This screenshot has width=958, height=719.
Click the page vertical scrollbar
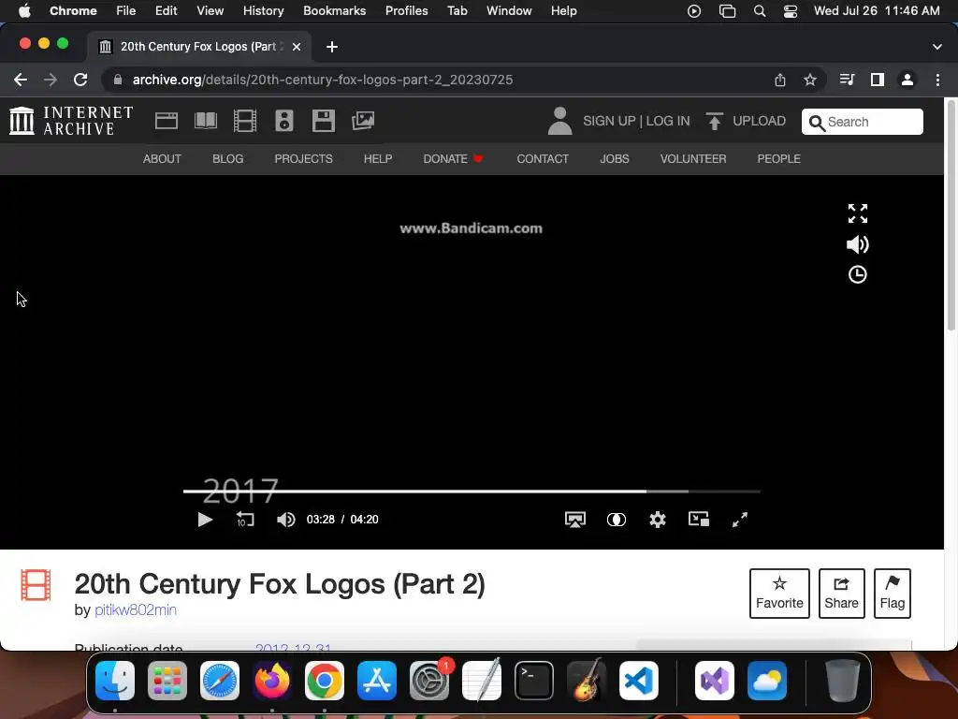point(951,215)
